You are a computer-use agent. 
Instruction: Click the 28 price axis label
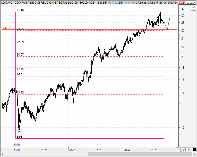[x=183, y=23]
